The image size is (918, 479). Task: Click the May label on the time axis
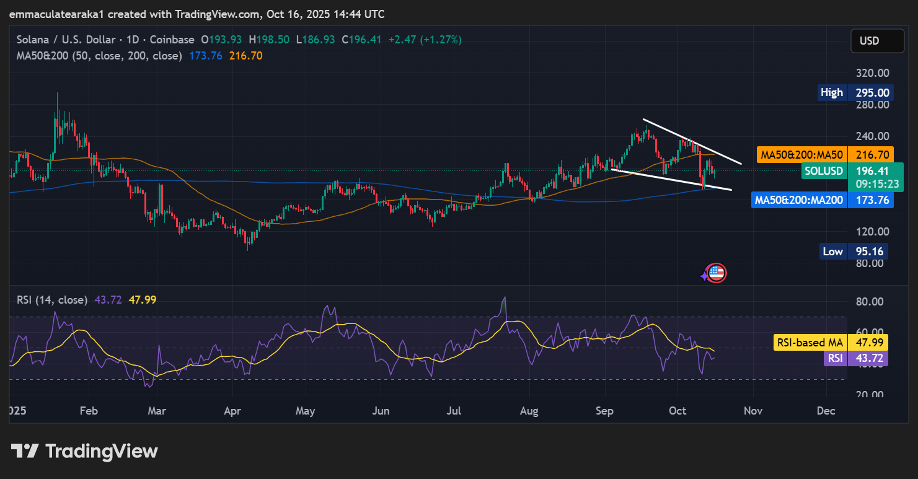306,411
